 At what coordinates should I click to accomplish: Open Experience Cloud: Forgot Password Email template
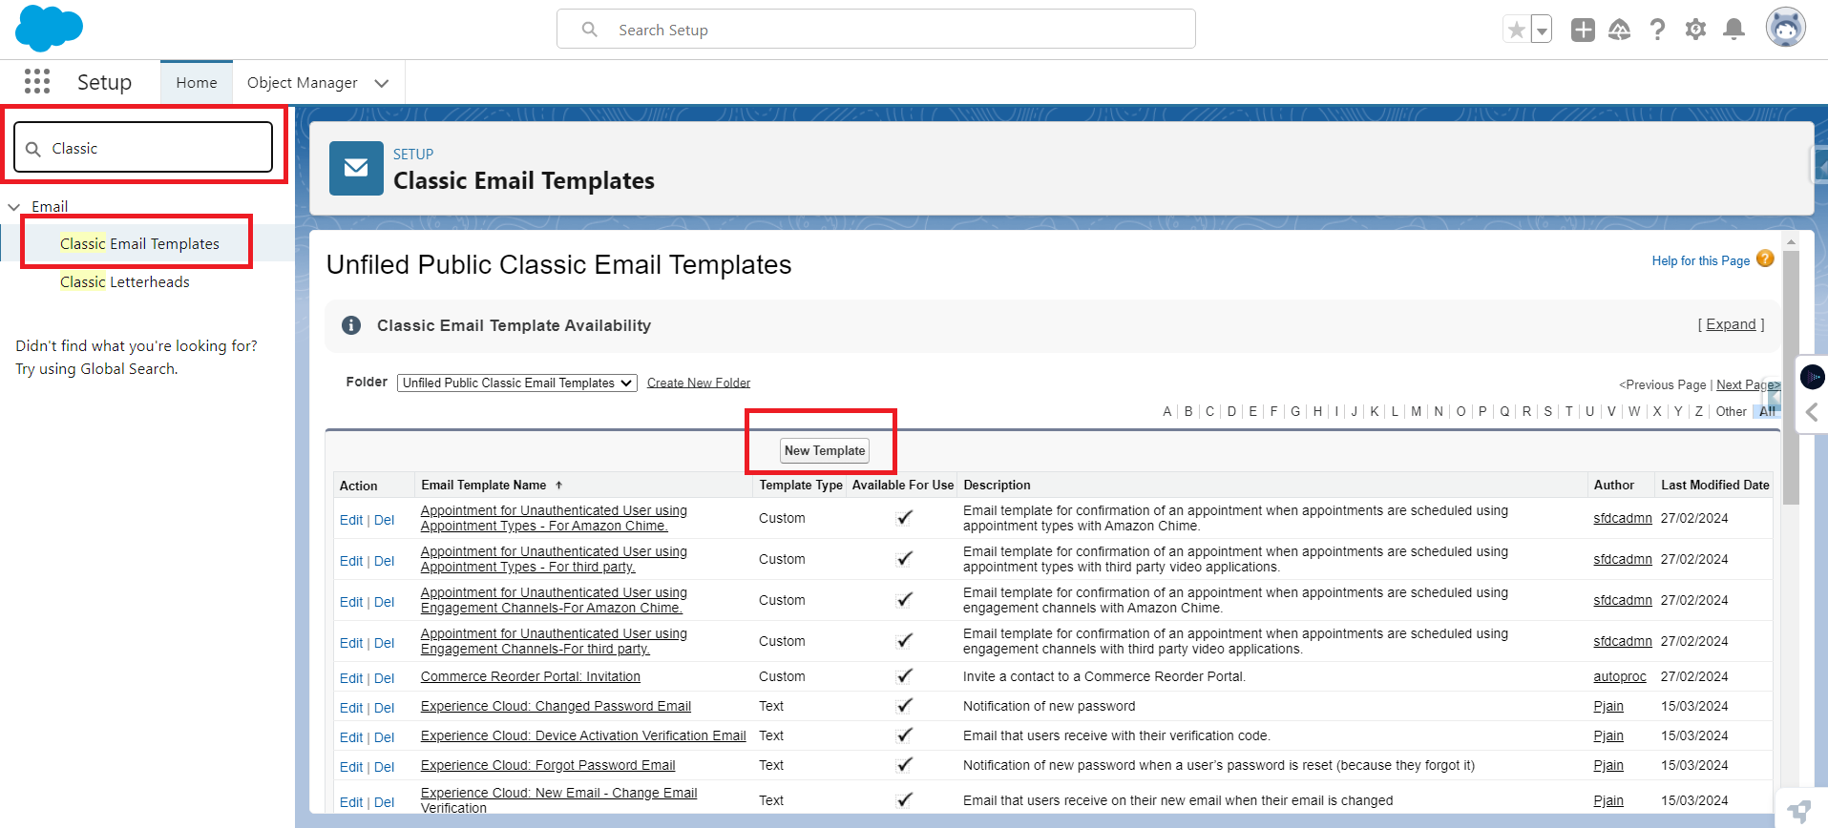548,765
